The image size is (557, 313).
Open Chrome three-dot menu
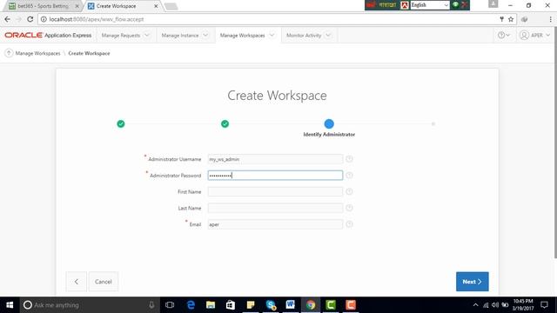(550, 19)
